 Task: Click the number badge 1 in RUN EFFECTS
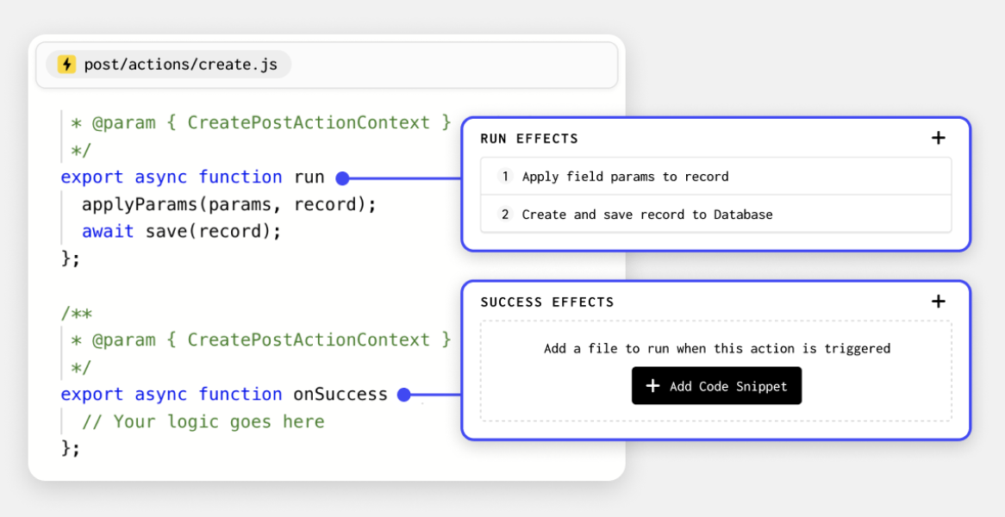coord(504,177)
